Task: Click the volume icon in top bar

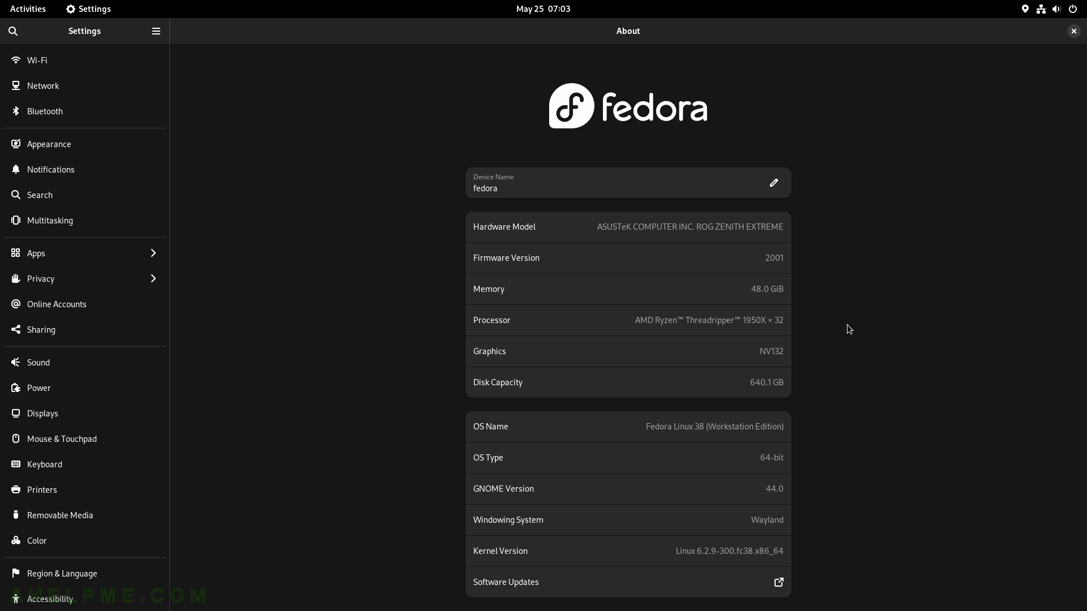Action: click(1056, 9)
